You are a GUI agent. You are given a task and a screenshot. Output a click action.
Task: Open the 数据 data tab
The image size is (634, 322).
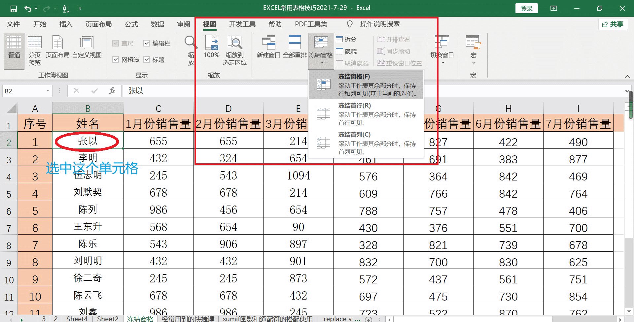click(158, 24)
